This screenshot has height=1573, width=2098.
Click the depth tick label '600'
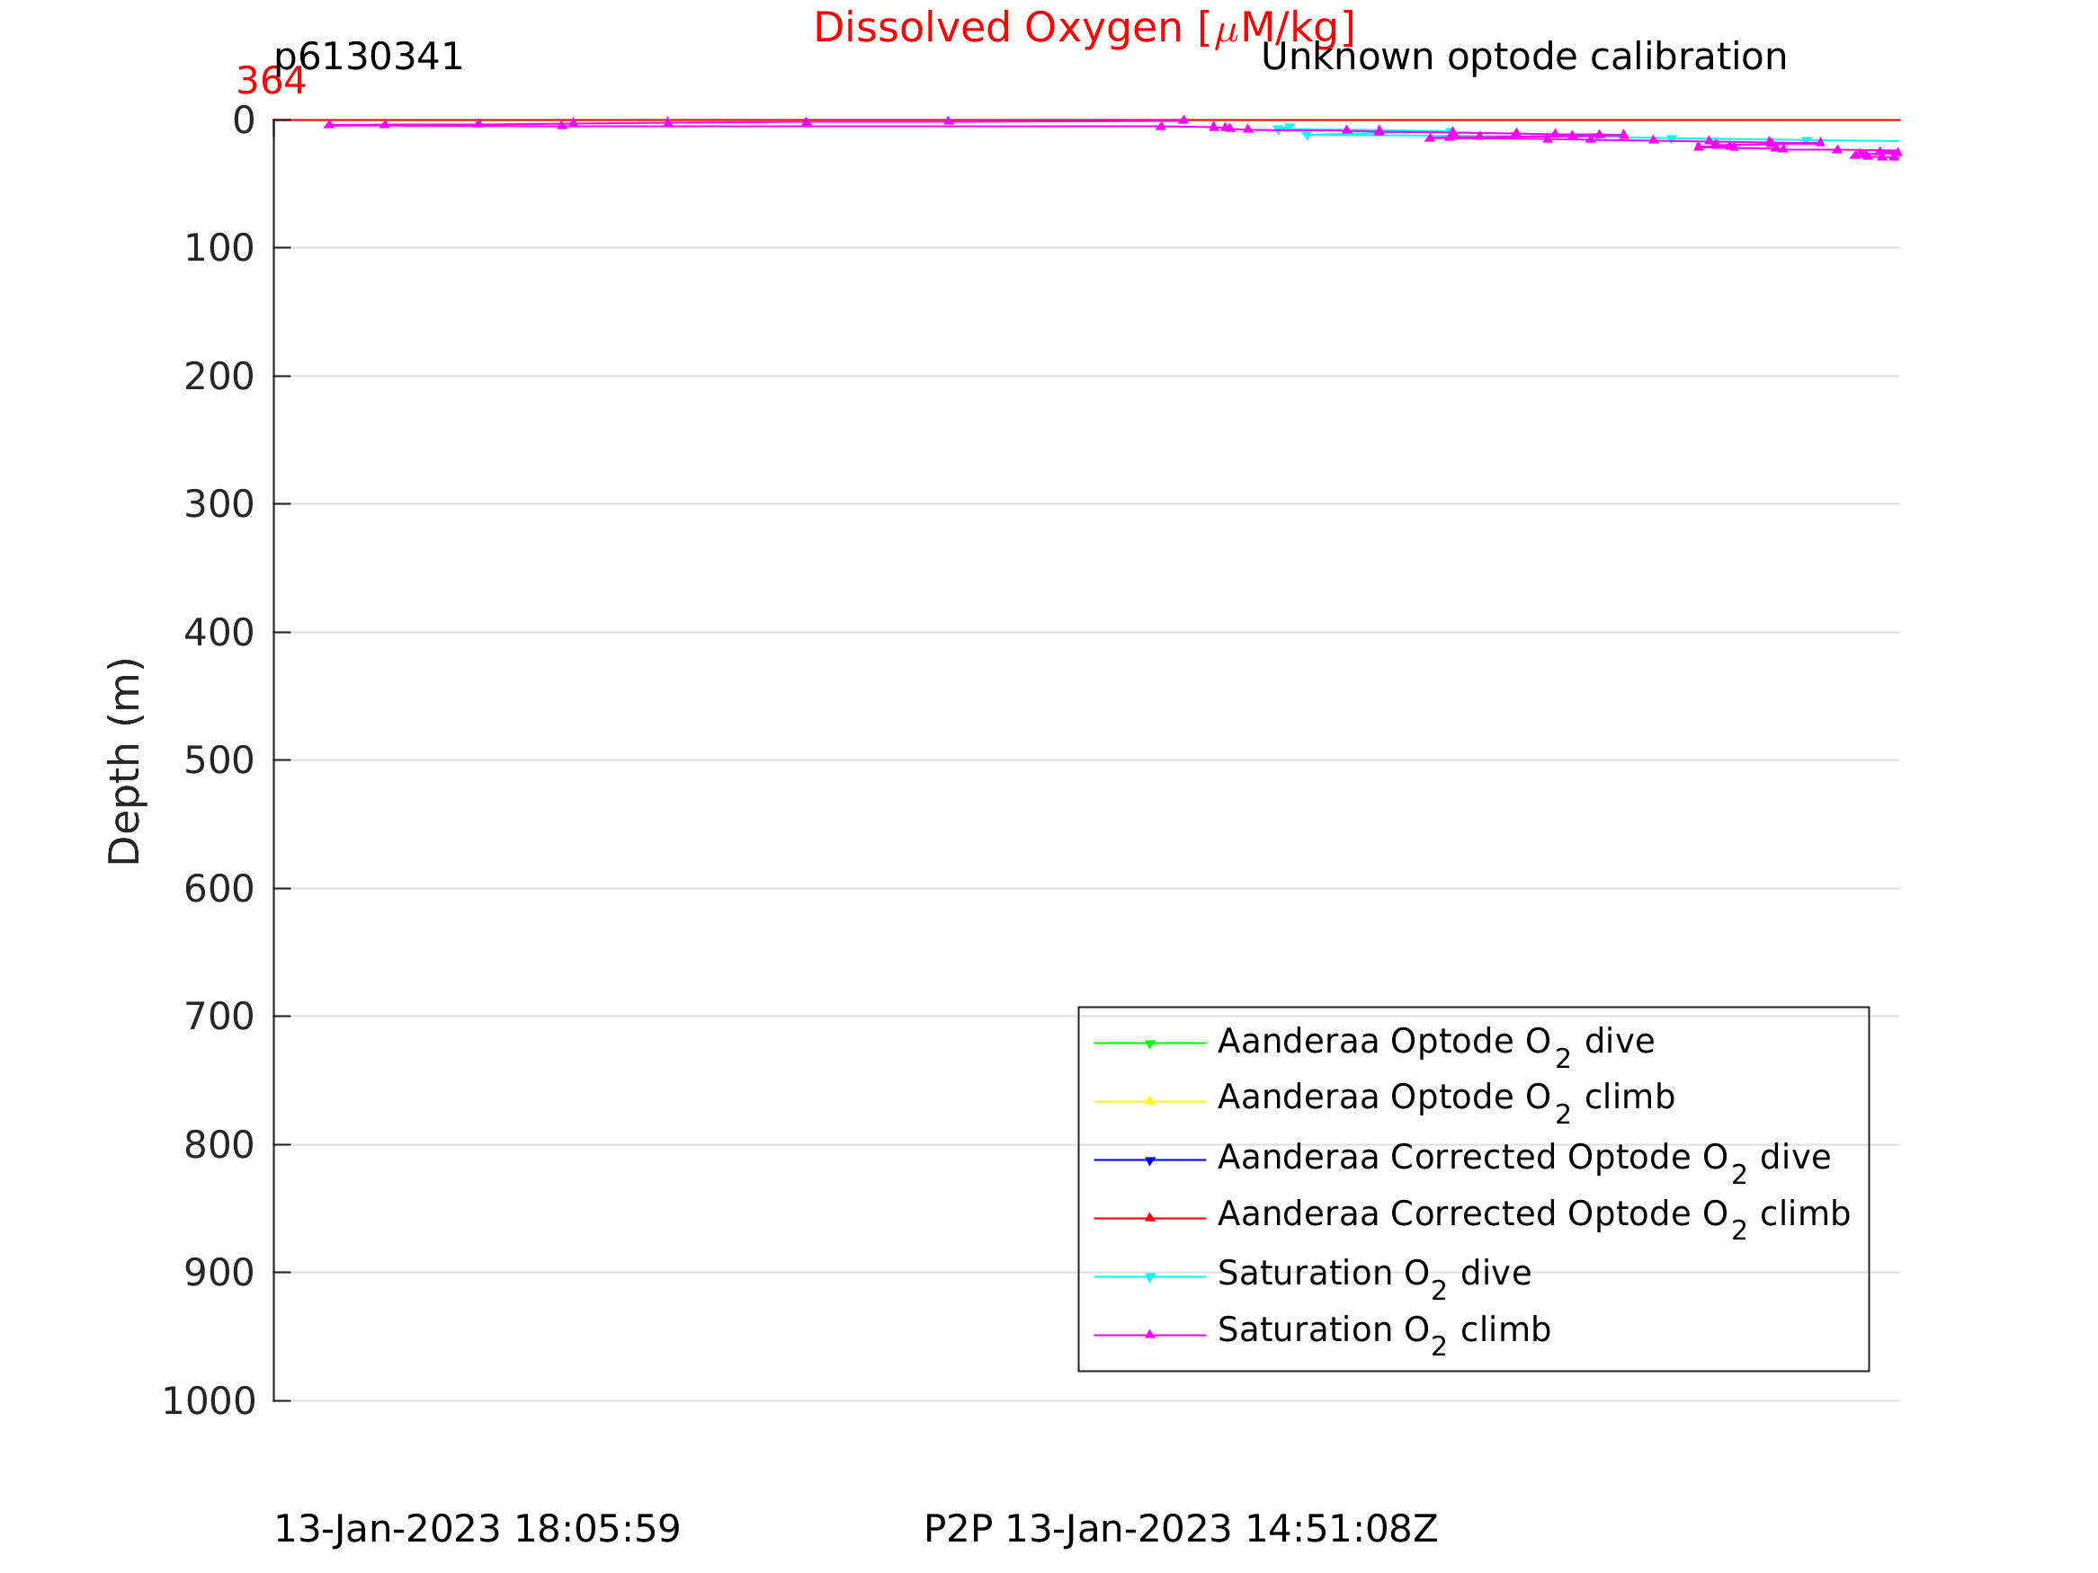219,888
